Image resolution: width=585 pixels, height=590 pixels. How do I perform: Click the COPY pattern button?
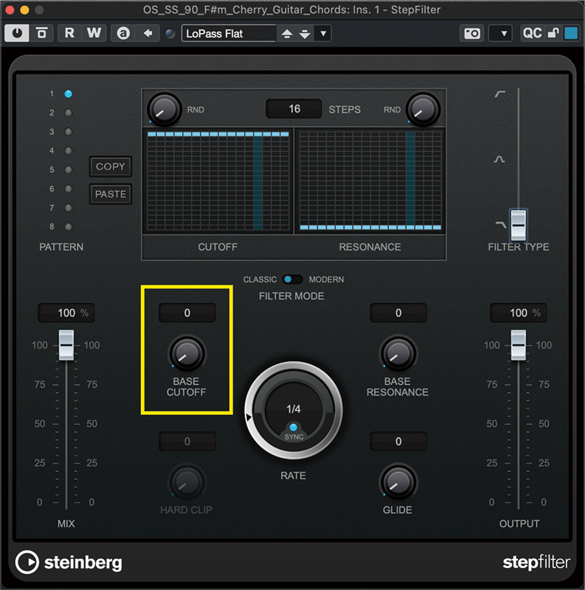[x=111, y=167]
